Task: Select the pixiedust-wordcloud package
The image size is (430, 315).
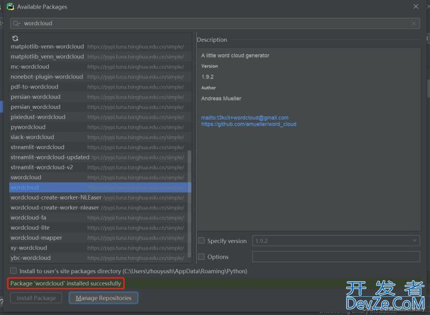Action: pos(100,117)
